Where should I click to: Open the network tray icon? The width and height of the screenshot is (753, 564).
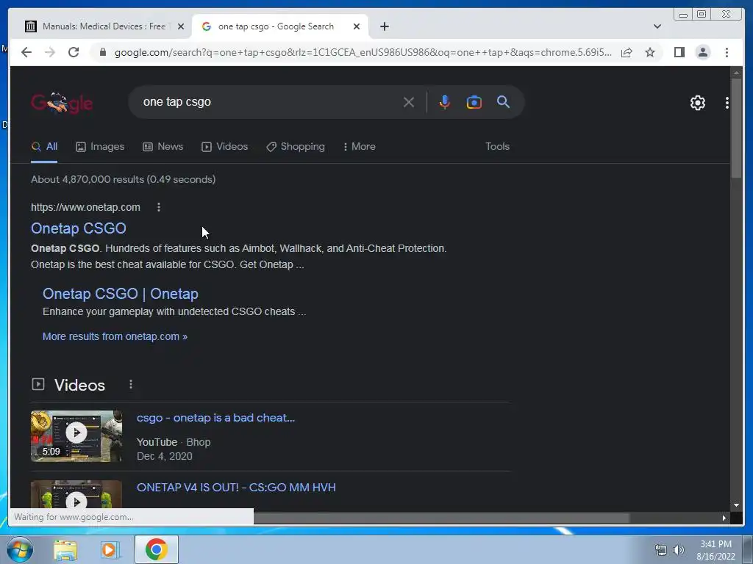(661, 550)
